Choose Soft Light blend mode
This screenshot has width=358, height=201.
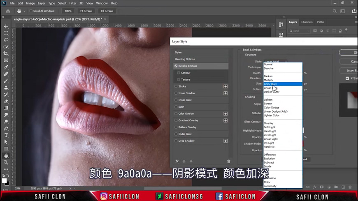(x=283, y=127)
